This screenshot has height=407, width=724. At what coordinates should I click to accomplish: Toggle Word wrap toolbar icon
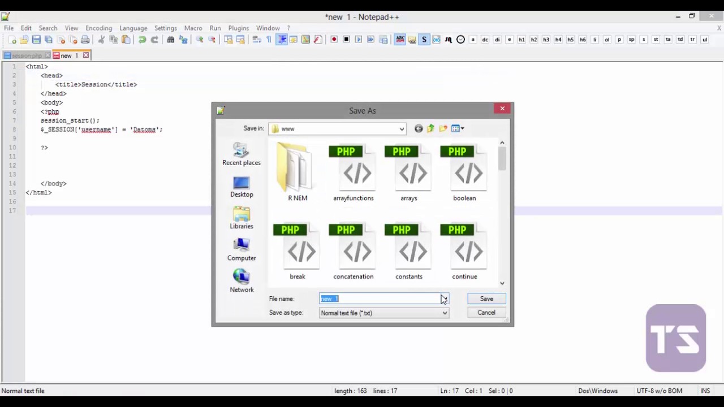[256, 40]
